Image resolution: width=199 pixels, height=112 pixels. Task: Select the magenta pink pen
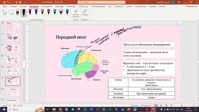click(30, 12)
